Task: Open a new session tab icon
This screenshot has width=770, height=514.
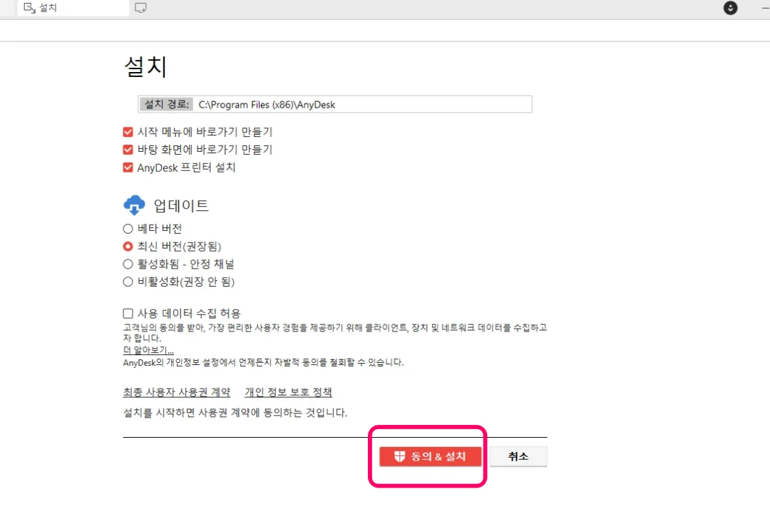Action: tap(140, 8)
